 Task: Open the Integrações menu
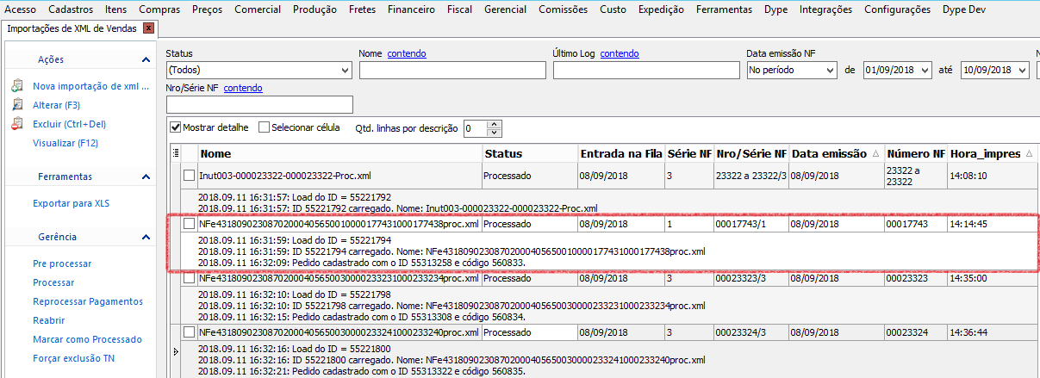(x=826, y=9)
